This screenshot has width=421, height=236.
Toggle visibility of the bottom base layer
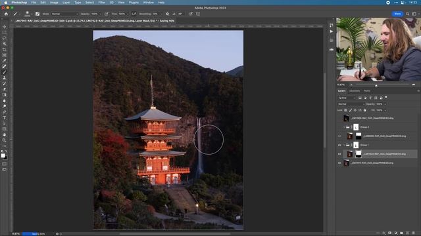pyautogui.click(x=339, y=163)
